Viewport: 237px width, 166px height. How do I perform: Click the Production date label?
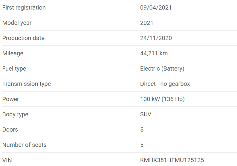pyautogui.click(x=23, y=38)
